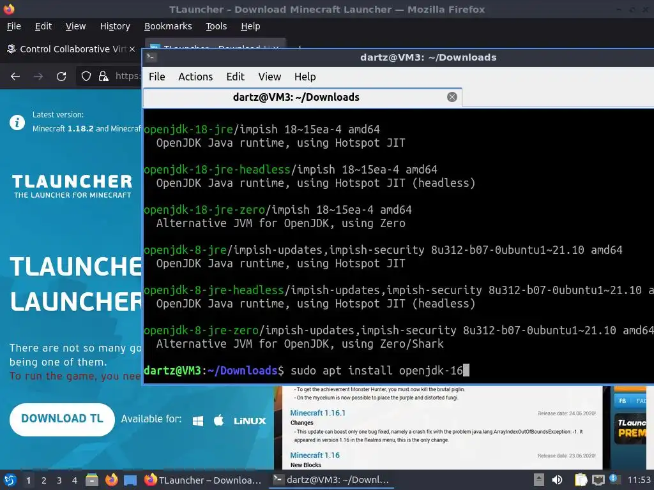Go forward in Firefox
654x490 pixels.
click(38, 77)
